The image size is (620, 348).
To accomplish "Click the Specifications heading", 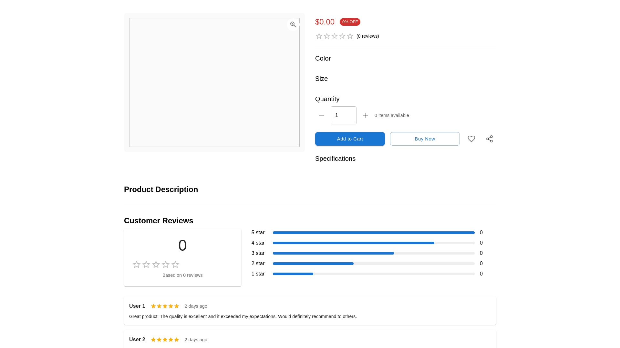I will 335,159.
